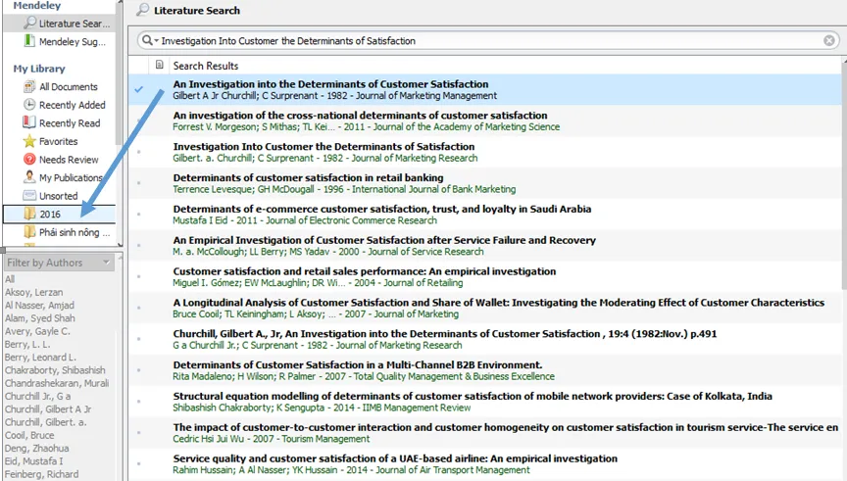
Task: Click the document type column header icon
Action: point(160,66)
